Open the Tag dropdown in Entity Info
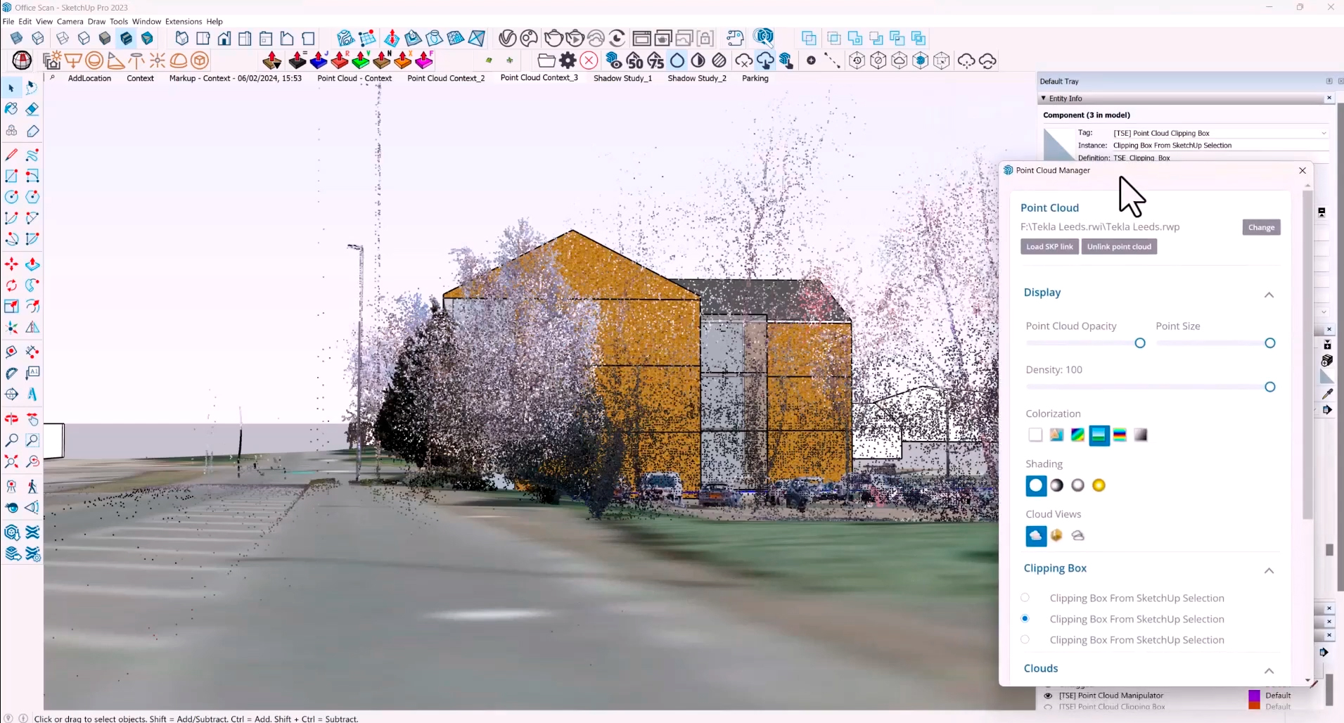 pos(1323,133)
